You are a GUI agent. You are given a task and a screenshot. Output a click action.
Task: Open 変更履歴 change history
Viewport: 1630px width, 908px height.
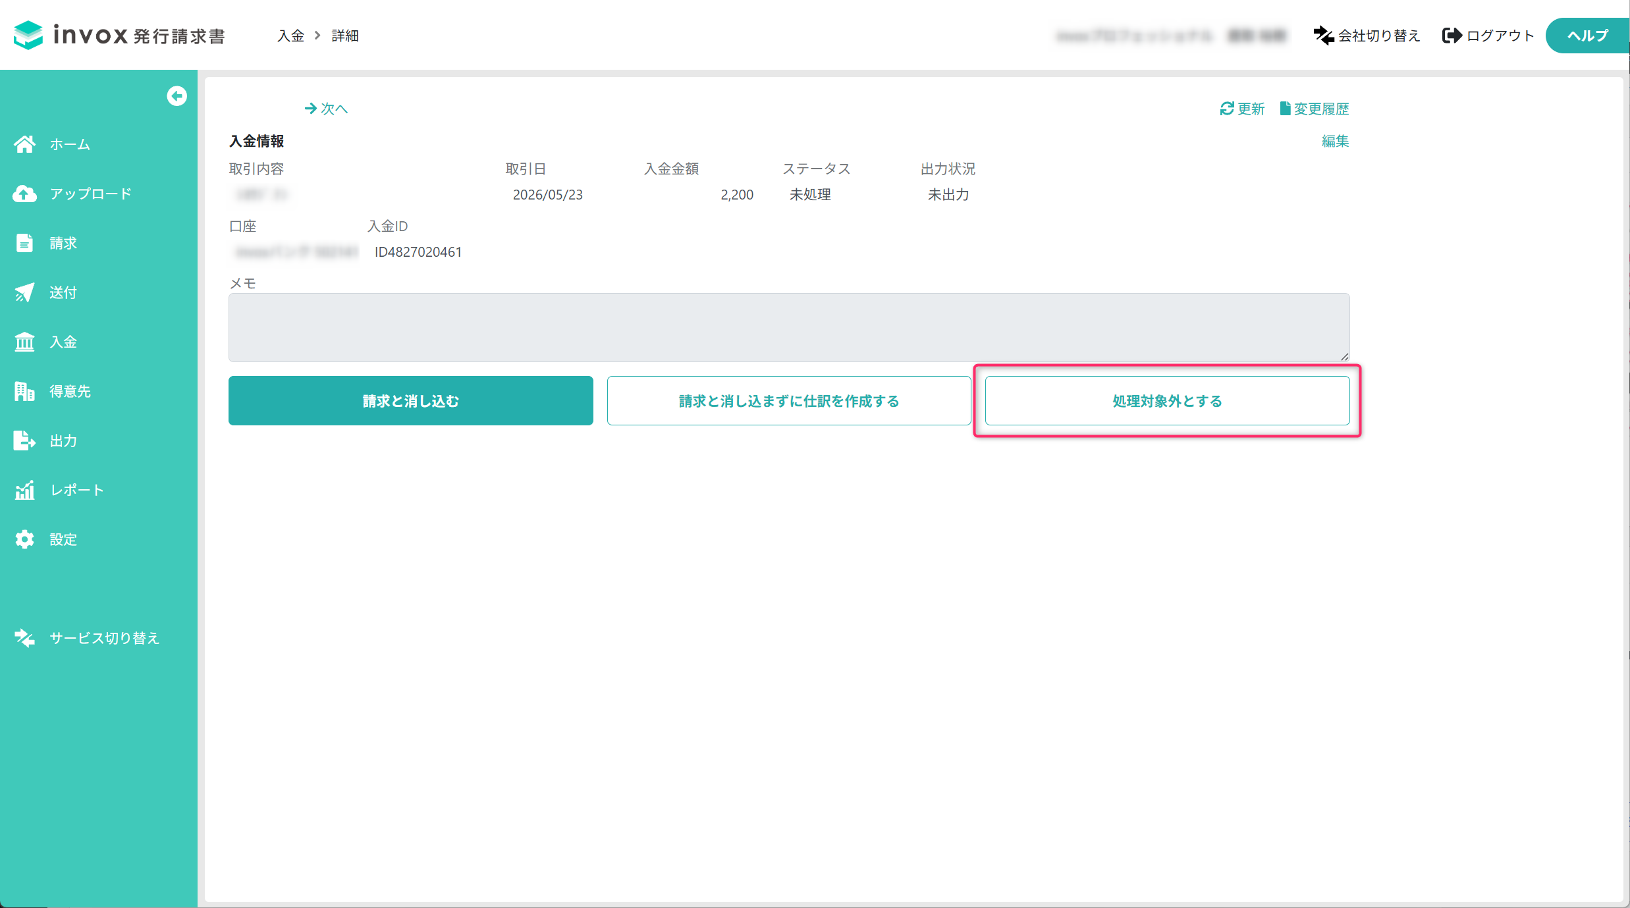pyautogui.click(x=1315, y=109)
